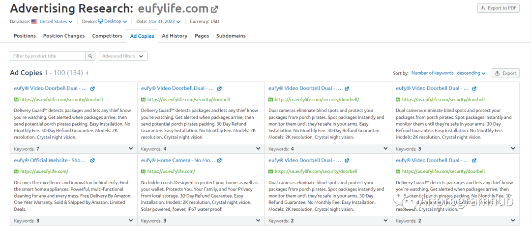Click Ad badge icon in Home Camera card

coord(143,171)
